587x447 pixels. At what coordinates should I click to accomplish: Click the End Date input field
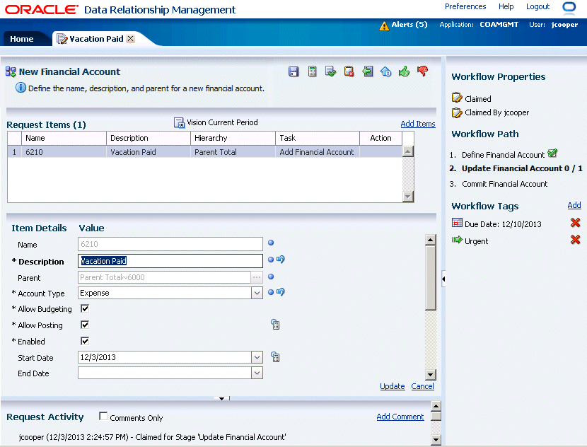(x=165, y=373)
